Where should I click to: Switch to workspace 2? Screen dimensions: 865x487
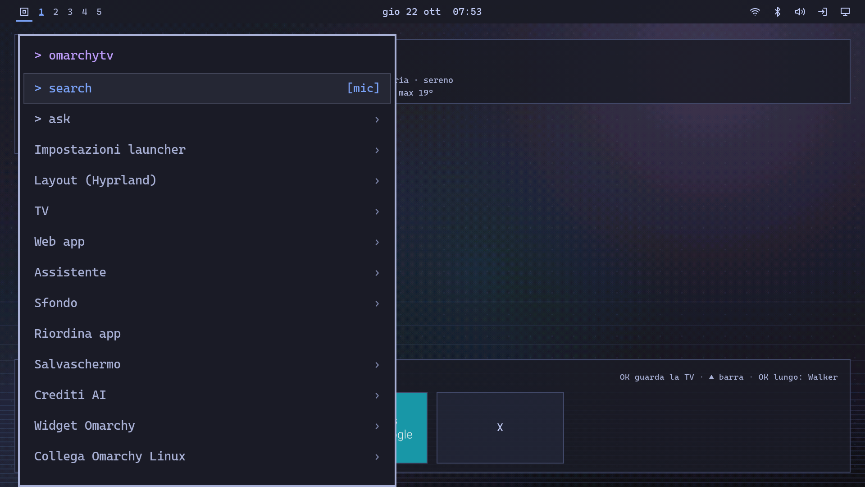[x=55, y=12]
